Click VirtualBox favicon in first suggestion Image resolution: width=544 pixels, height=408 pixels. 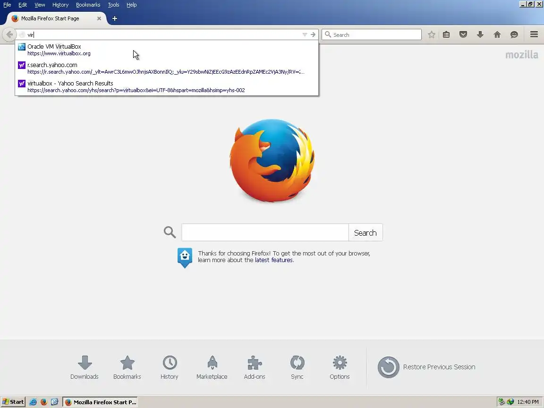tap(22, 46)
